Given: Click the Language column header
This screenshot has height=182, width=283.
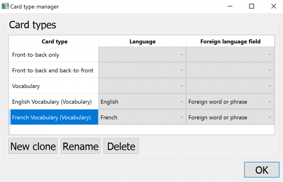Looking at the screenshot, I should 143,41.
